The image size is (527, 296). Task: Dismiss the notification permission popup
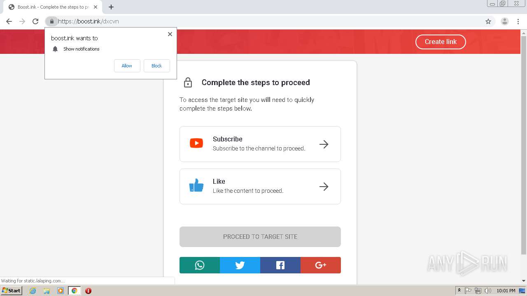click(x=170, y=34)
